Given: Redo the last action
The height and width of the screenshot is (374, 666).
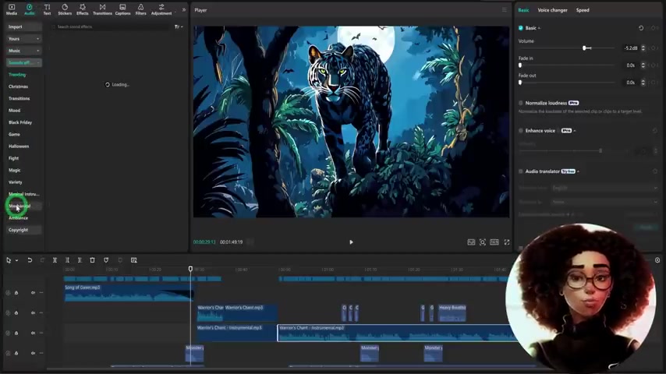Looking at the screenshot, I should coord(42,260).
